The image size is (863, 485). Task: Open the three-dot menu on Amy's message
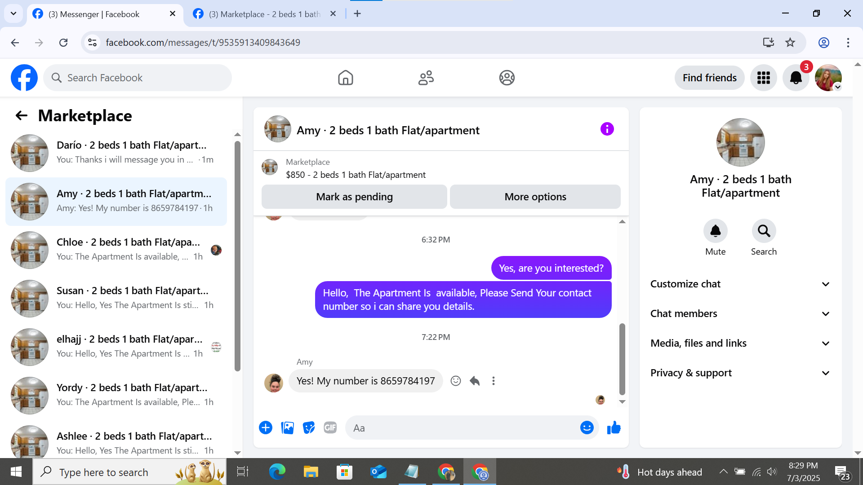pos(494,381)
